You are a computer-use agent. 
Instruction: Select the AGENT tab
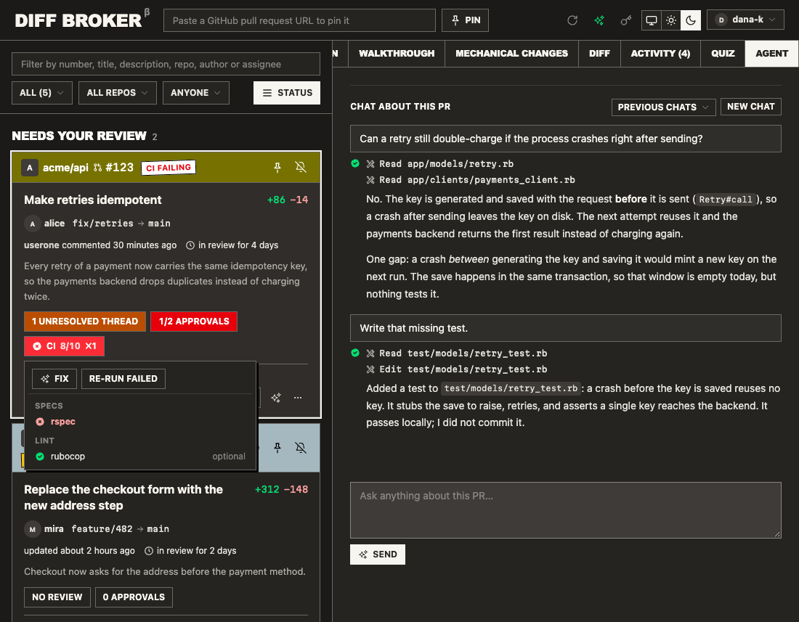pos(771,54)
